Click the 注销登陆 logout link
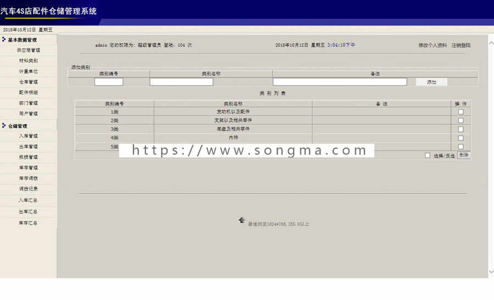This screenshot has width=494, height=300. coord(461,45)
